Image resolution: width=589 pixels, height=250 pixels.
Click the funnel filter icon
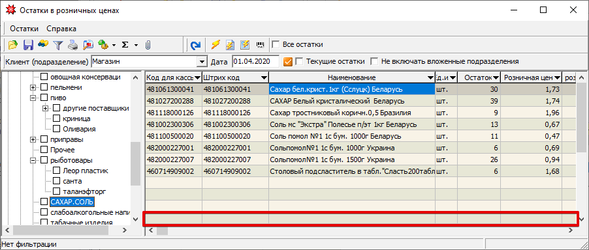coord(58,45)
